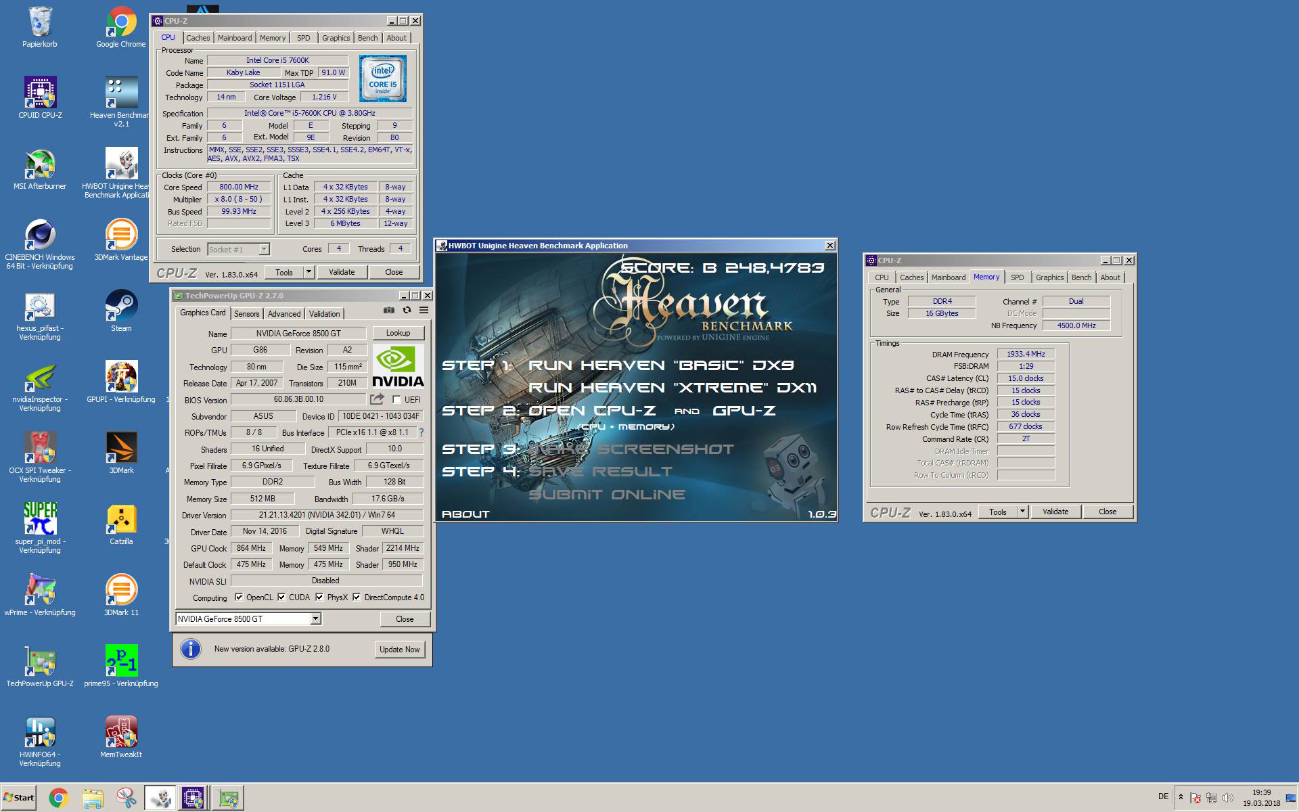Click GPU-Z BIOS share/export icon
This screenshot has width=1299, height=812.
point(377,399)
